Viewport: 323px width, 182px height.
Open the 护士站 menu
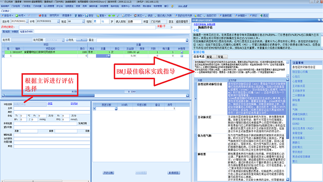(x=59, y=6)
